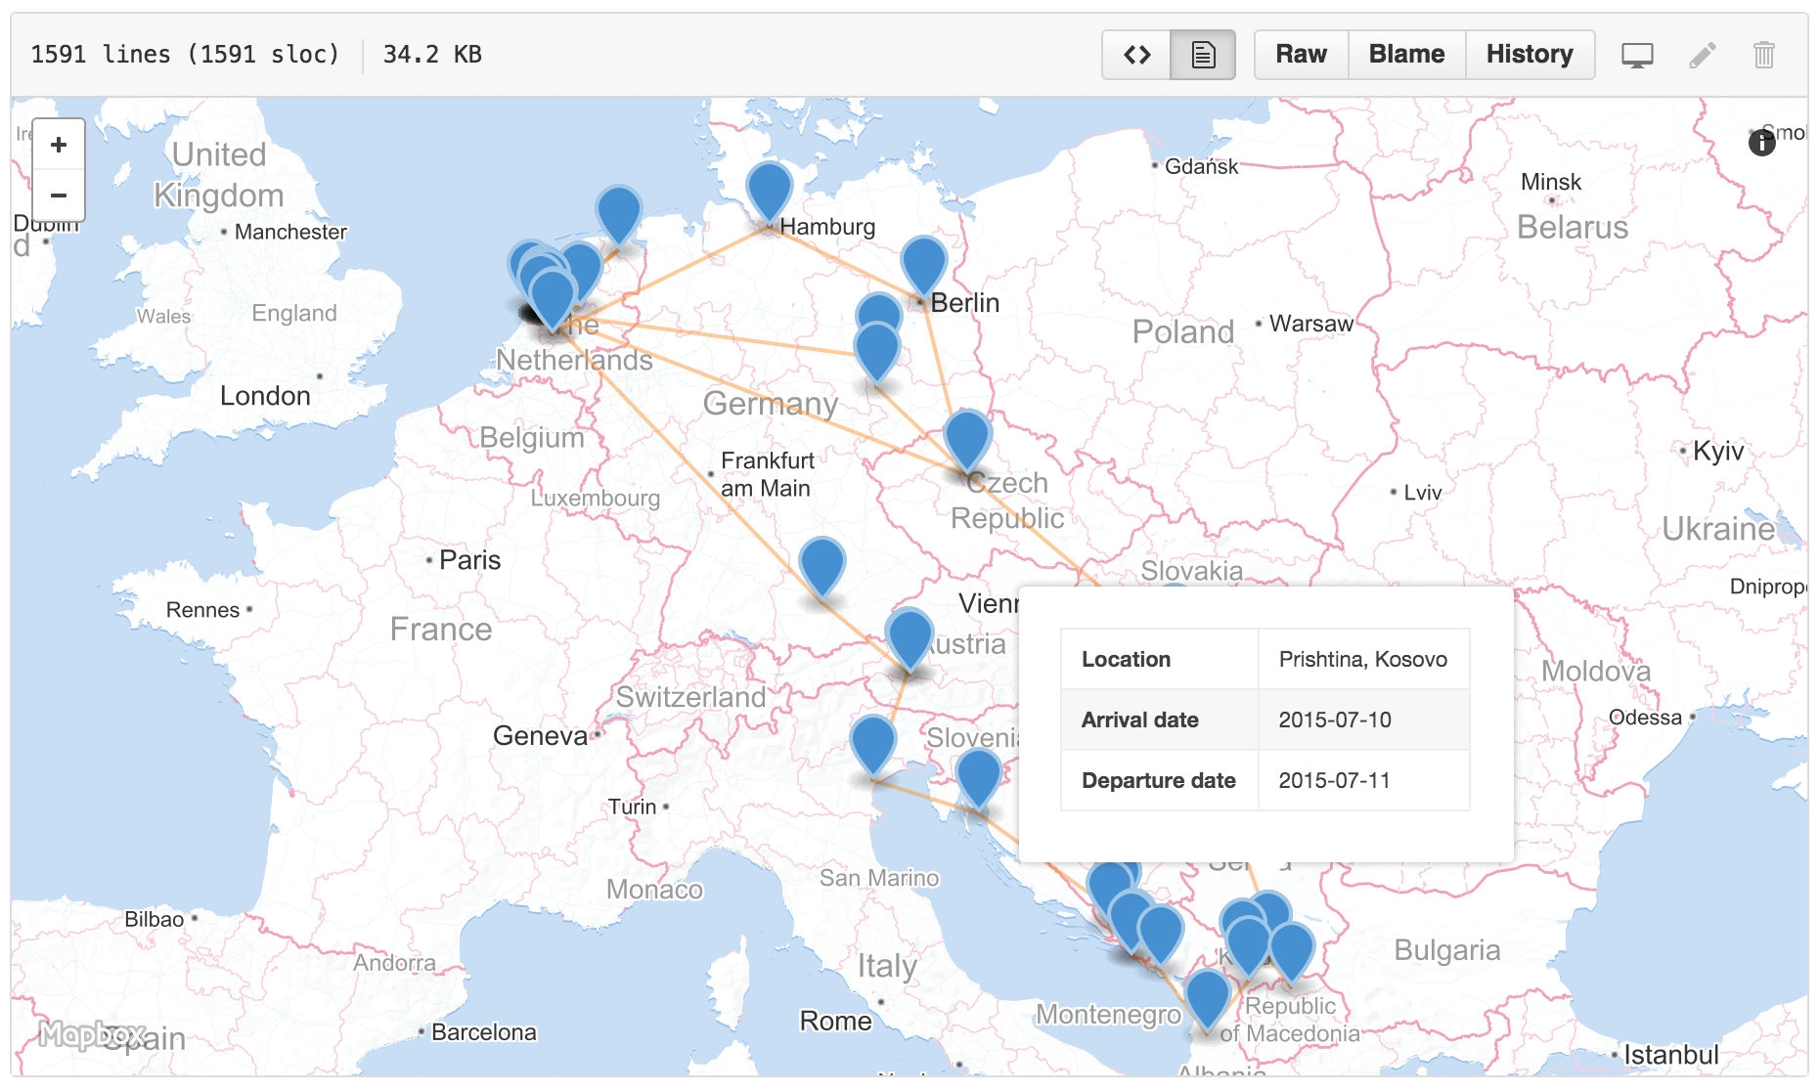1819x1091 pixels.
Task: Click the Minsk label on the map
Action: tap(1550, 182)
